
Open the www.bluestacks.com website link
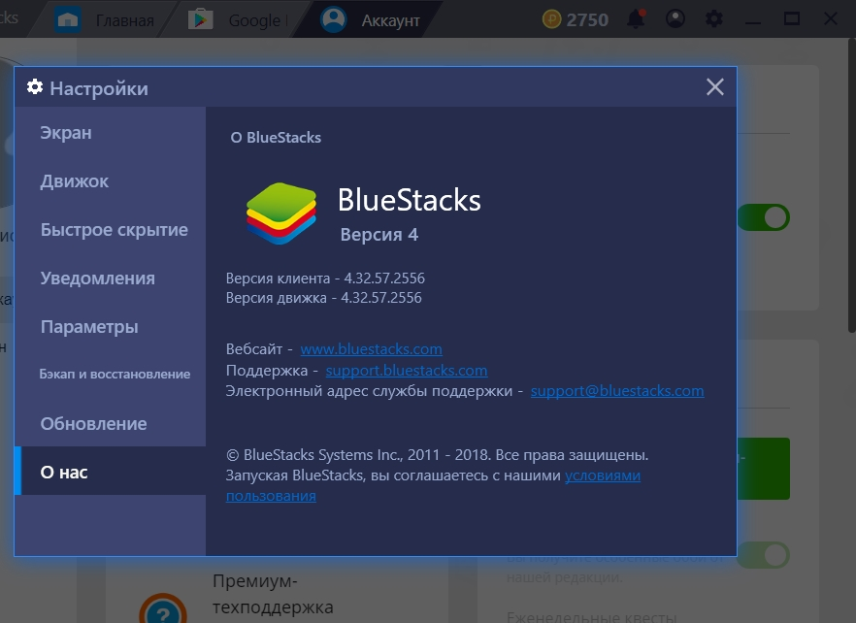tap(371, 349)
